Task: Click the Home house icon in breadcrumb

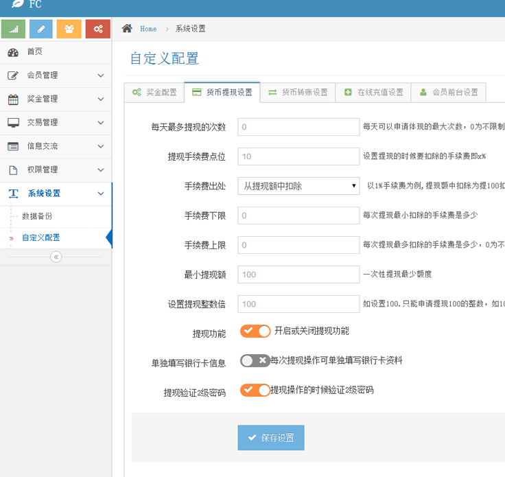Action: click(127, 29)
